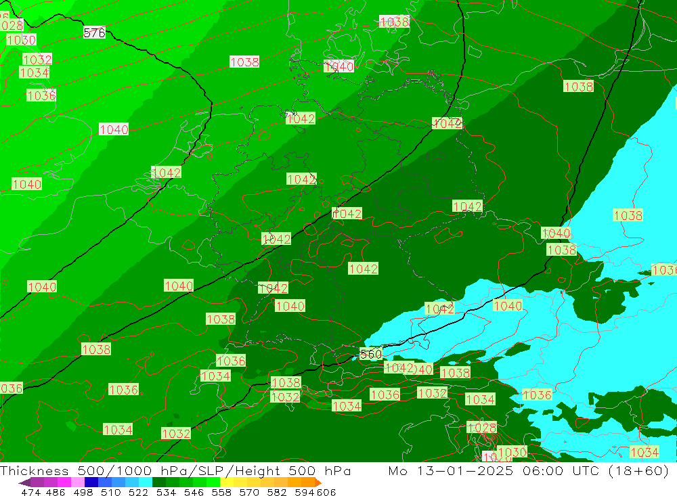
Task: Click the forecast date 'Mo 13-01-2025 06:00 UTC (18+60)'
Action: pyautogui.click(x=529, y=470)
